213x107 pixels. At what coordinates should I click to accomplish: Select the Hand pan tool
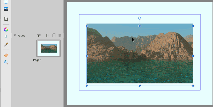click(x=6, y=55)
